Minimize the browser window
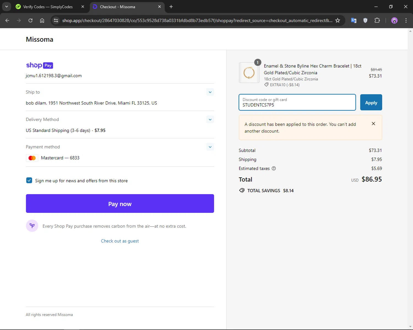 click(376, 7)
